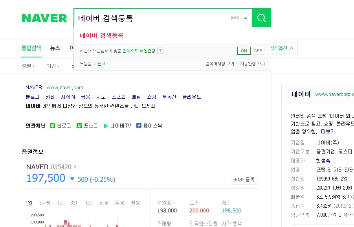
Task: Open the 지식iN sublink
Action: (68, 97)
